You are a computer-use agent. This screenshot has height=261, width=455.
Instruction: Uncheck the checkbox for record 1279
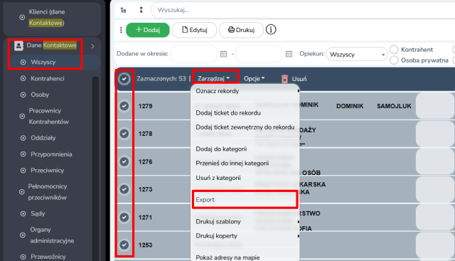(124, 106)
